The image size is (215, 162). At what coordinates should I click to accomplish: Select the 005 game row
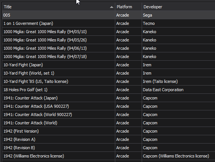pos(108,15)
